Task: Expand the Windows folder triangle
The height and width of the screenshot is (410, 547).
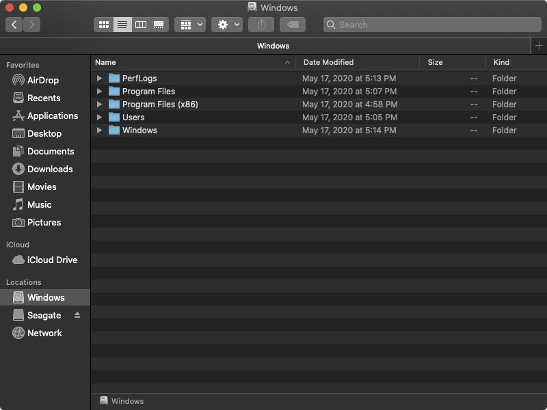Action: 99,131
